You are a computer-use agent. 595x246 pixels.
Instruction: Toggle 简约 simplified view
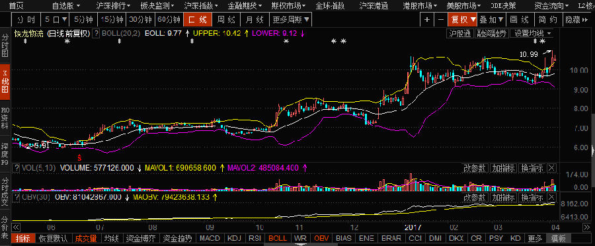coord(547,19)
